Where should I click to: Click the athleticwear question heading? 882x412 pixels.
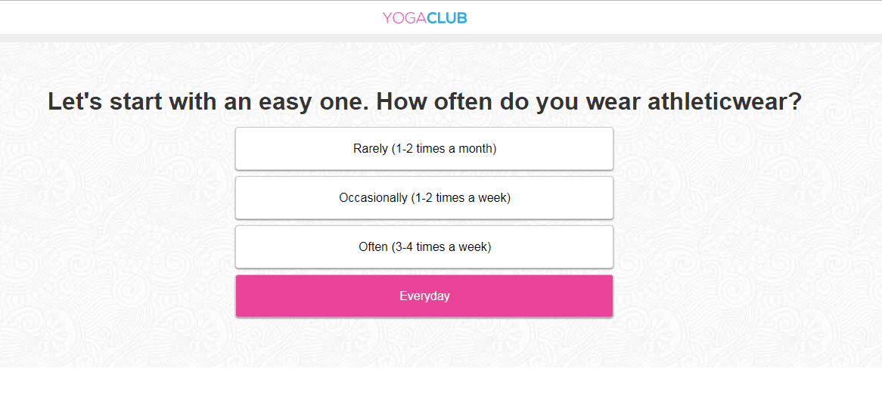tap(424, 102)
